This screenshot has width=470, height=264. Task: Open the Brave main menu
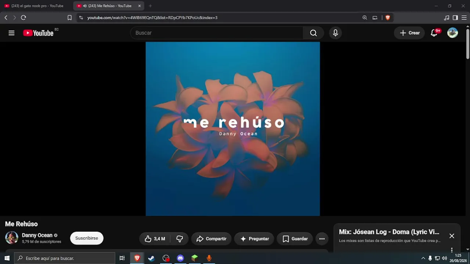click(464, 18)
